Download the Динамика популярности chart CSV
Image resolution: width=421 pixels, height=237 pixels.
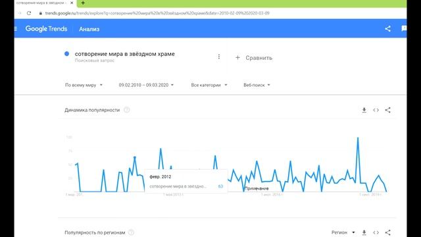click(364, 110)
